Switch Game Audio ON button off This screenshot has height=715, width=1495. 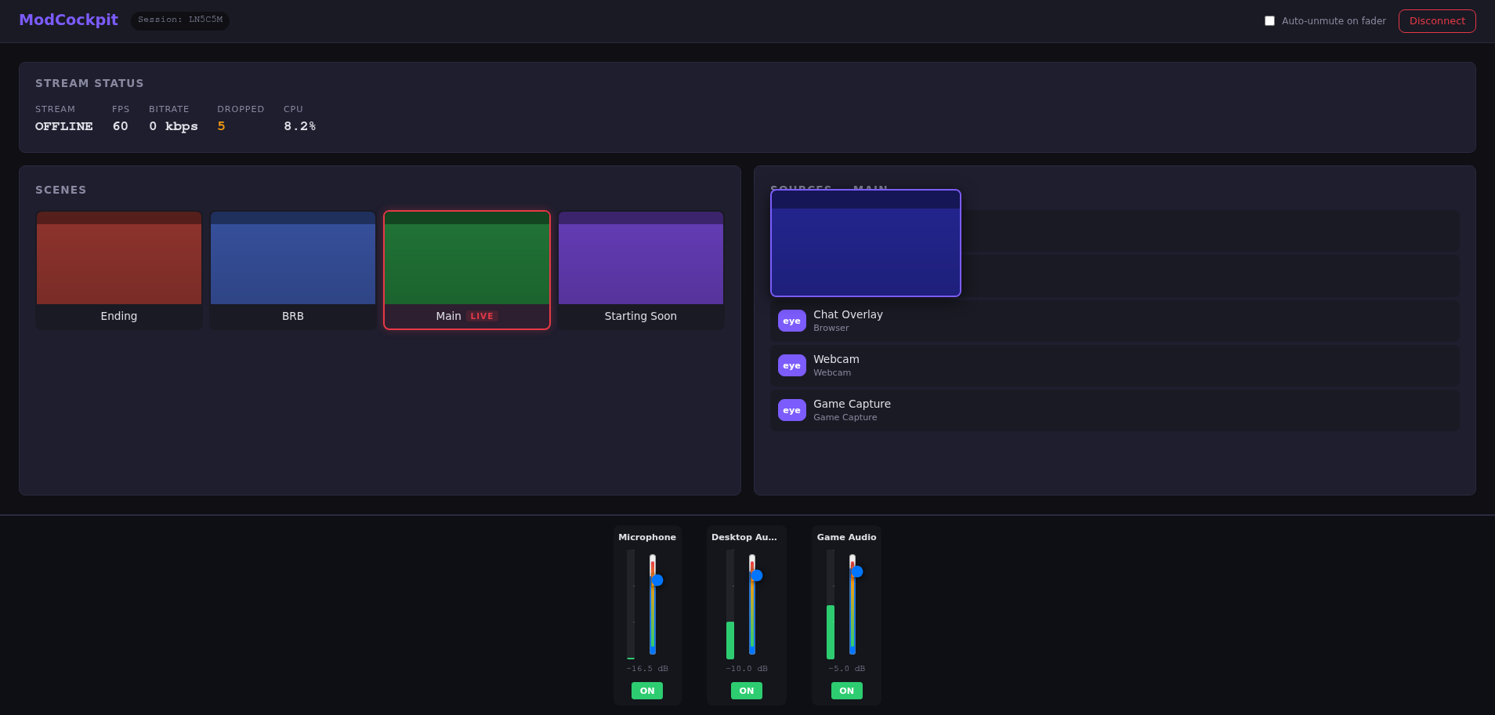click(x=846, y=690)
